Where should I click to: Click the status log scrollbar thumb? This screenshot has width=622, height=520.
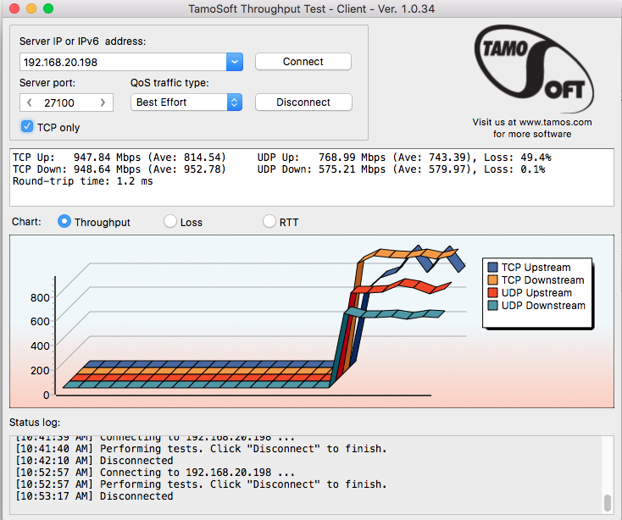[x=608, y=503]
